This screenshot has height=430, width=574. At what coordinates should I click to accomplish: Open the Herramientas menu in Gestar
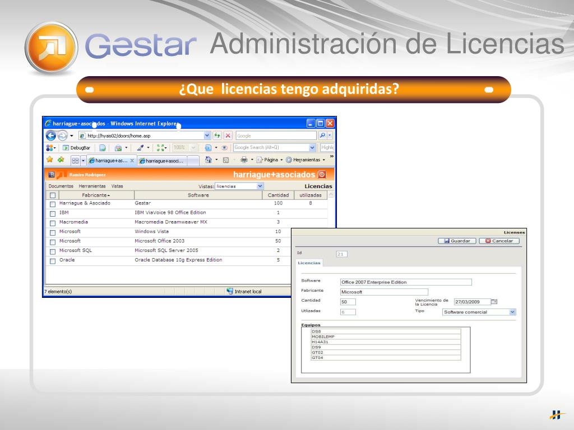(92, 186)
